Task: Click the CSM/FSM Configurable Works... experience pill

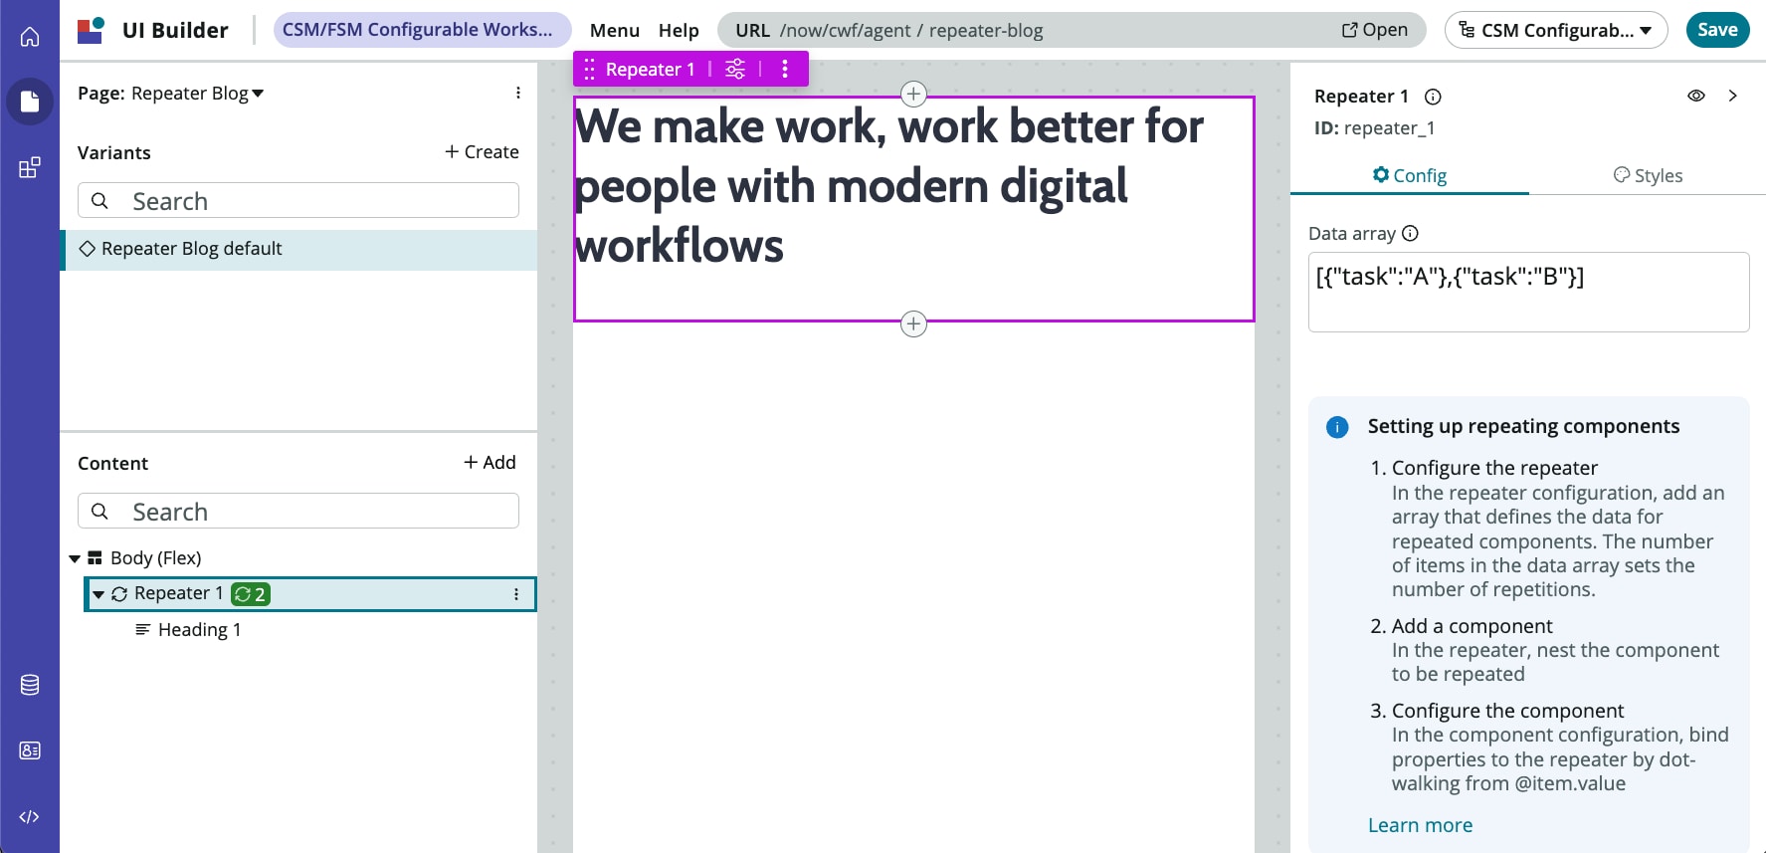Action: 423,30
